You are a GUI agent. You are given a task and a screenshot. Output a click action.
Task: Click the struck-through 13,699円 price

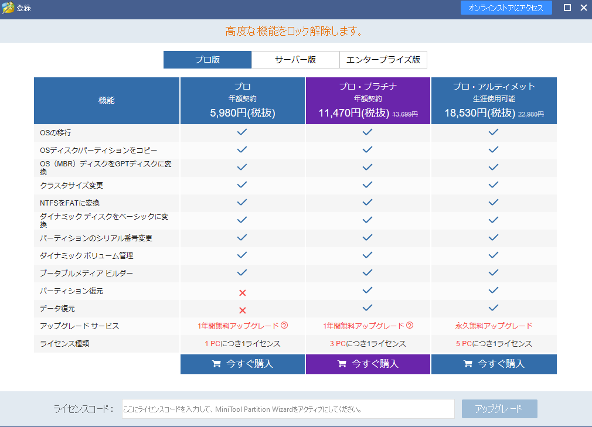(x=405, y=114)
